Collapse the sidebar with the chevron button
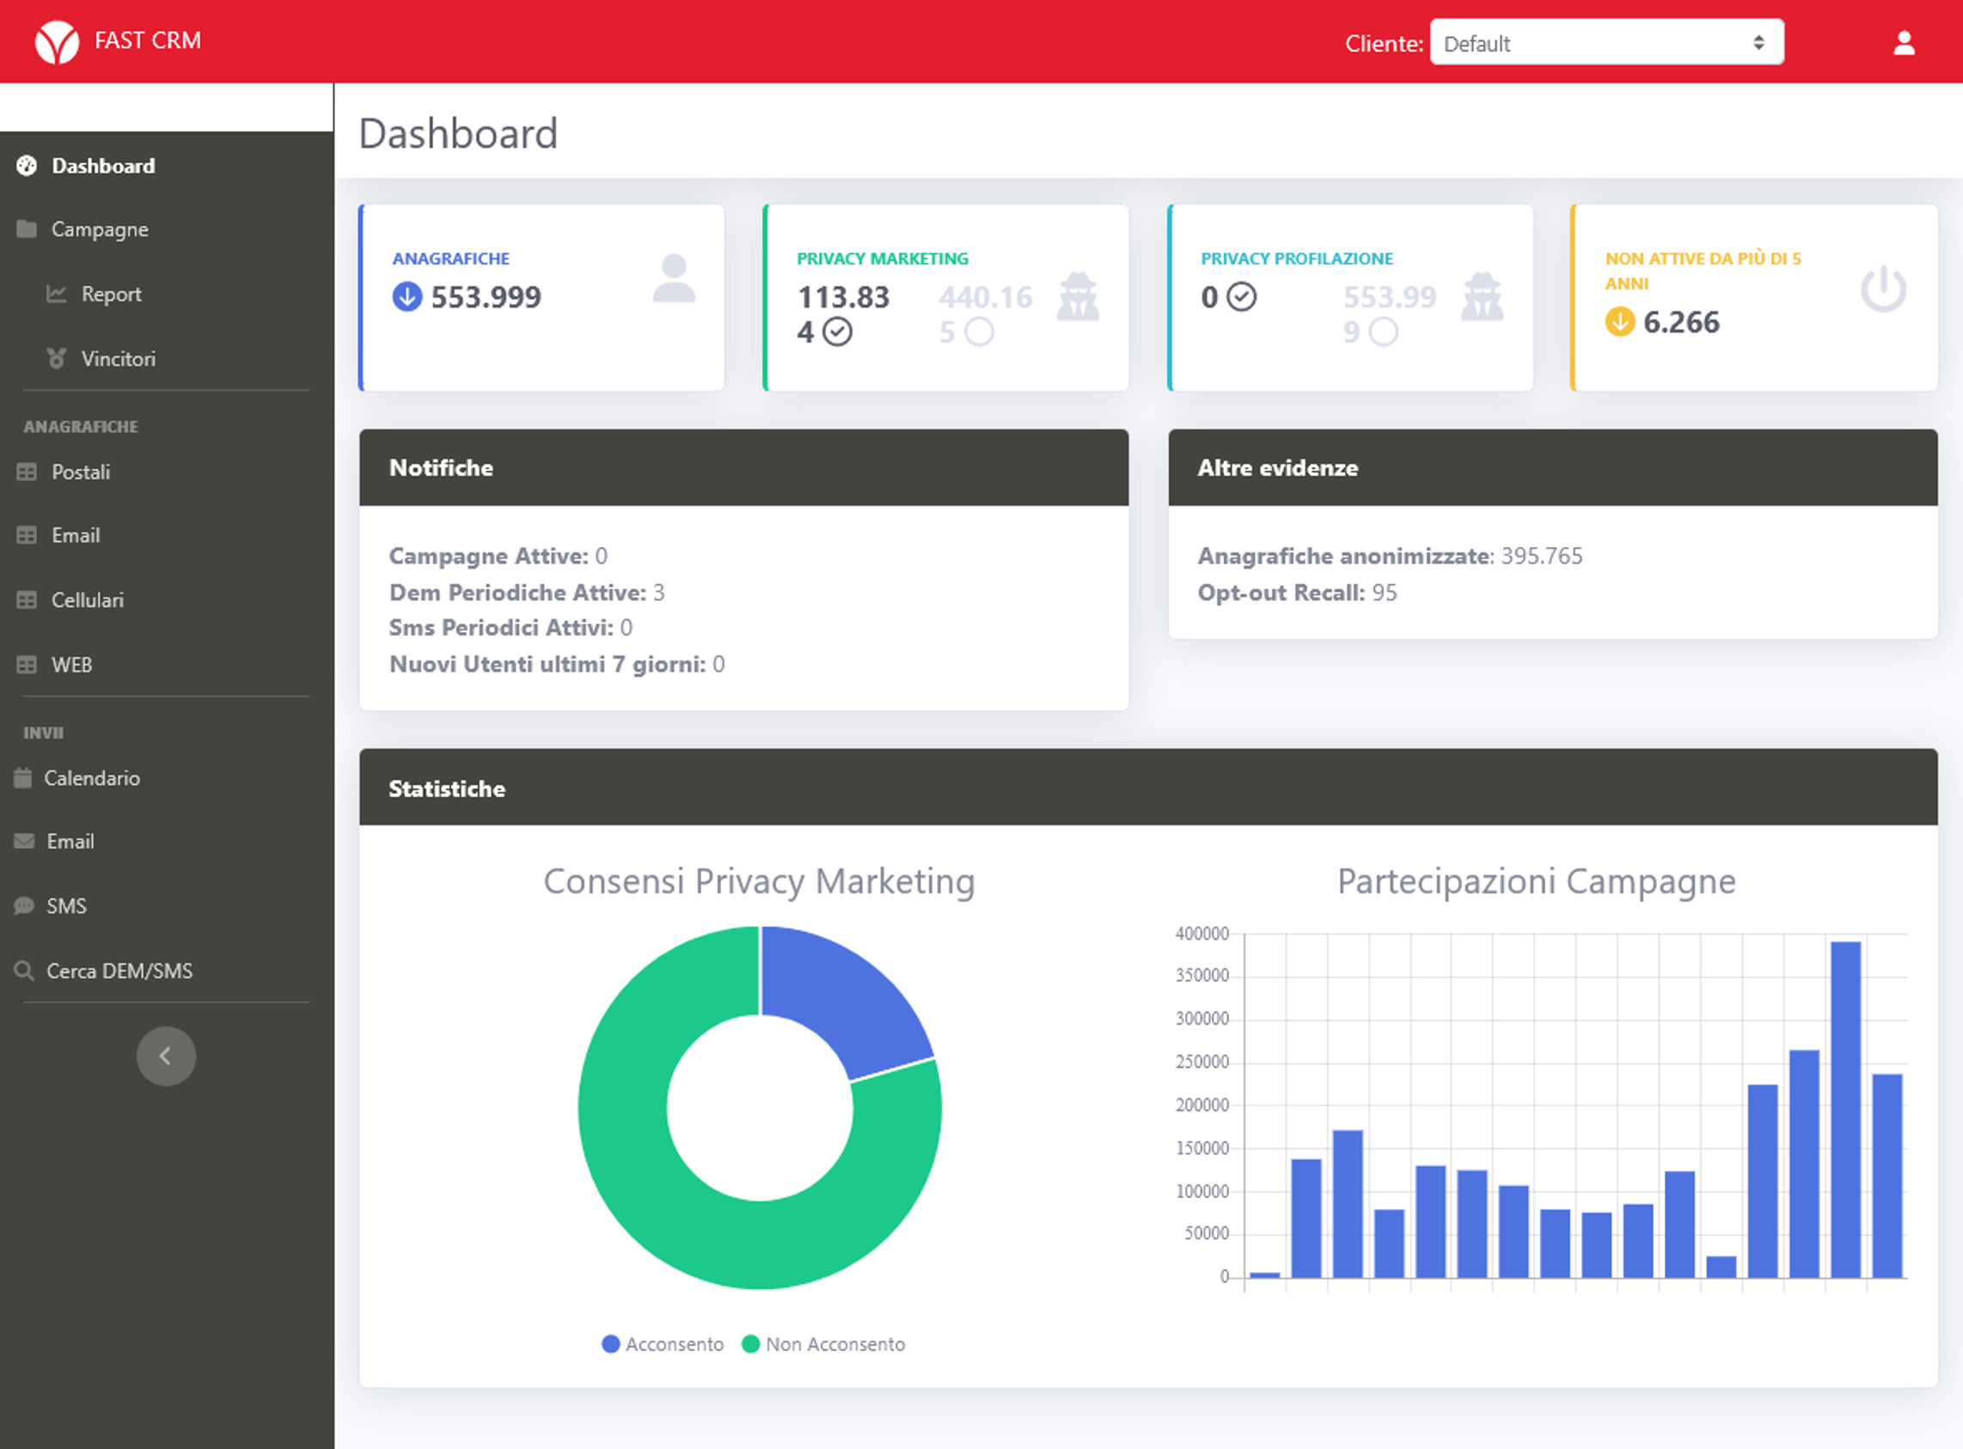 (166, 1056)
